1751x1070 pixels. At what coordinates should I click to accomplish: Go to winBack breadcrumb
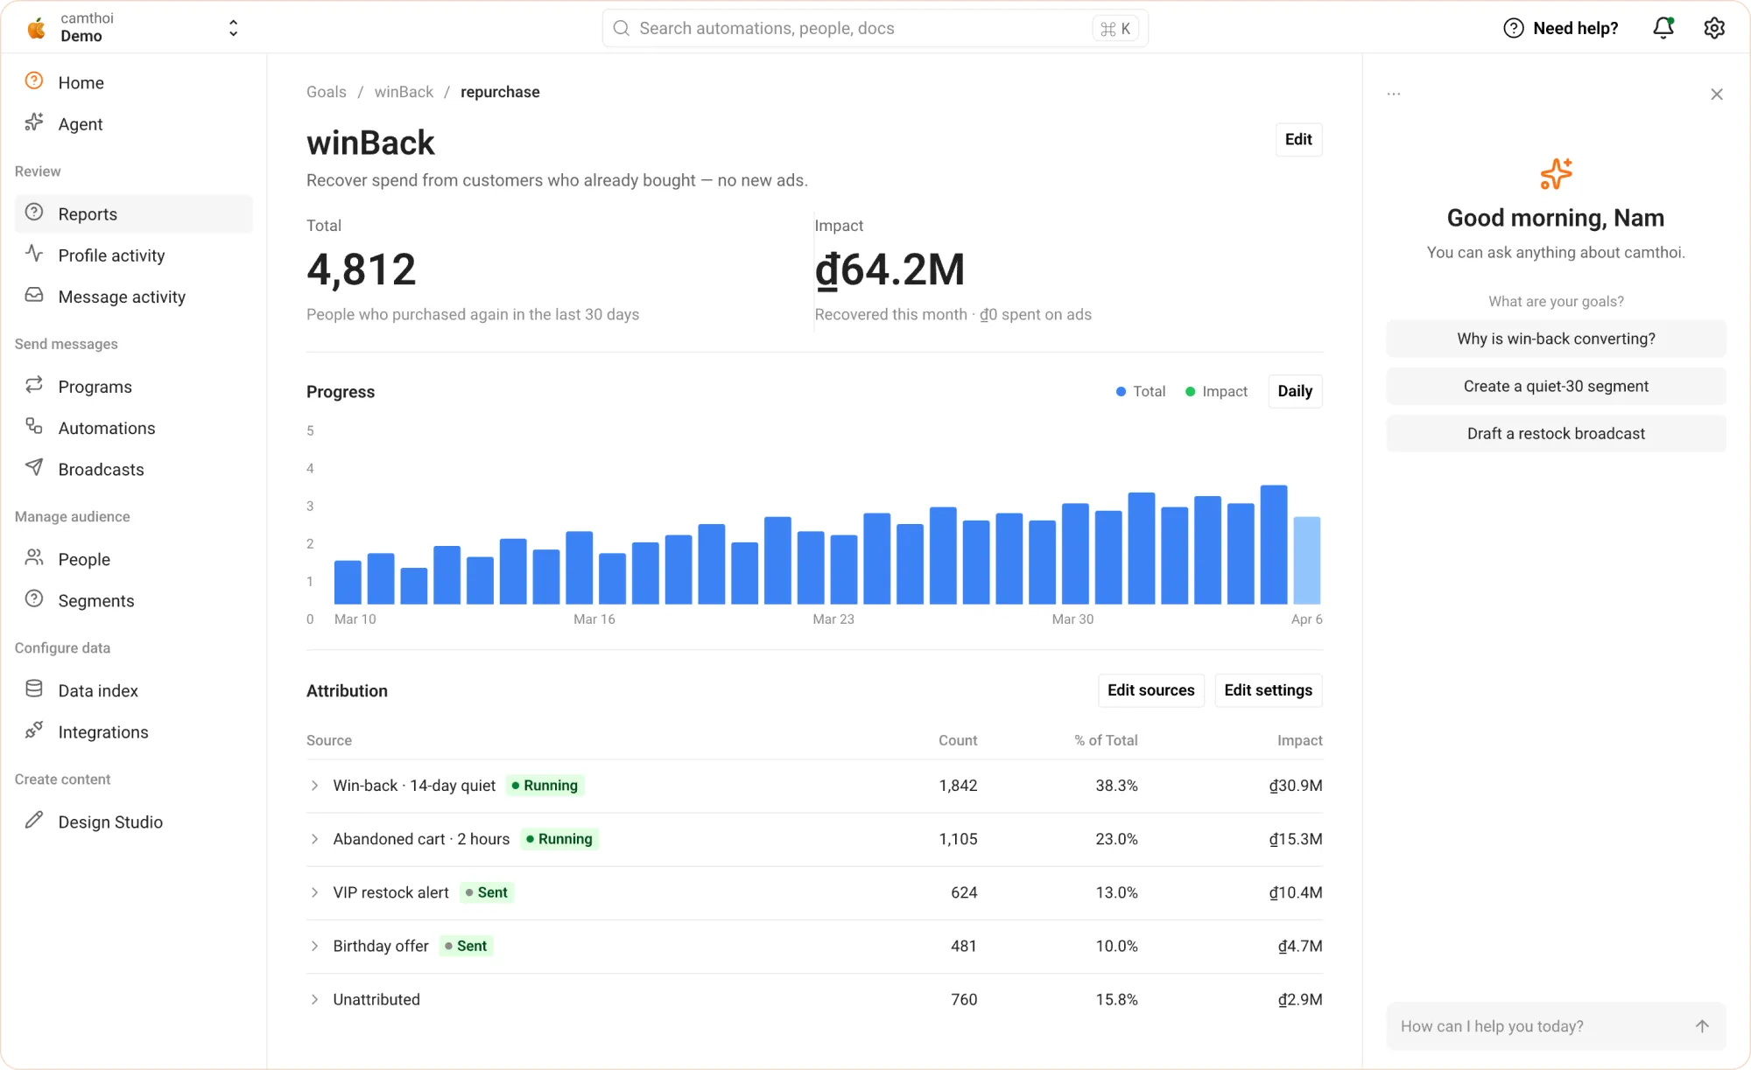(404, 92)
